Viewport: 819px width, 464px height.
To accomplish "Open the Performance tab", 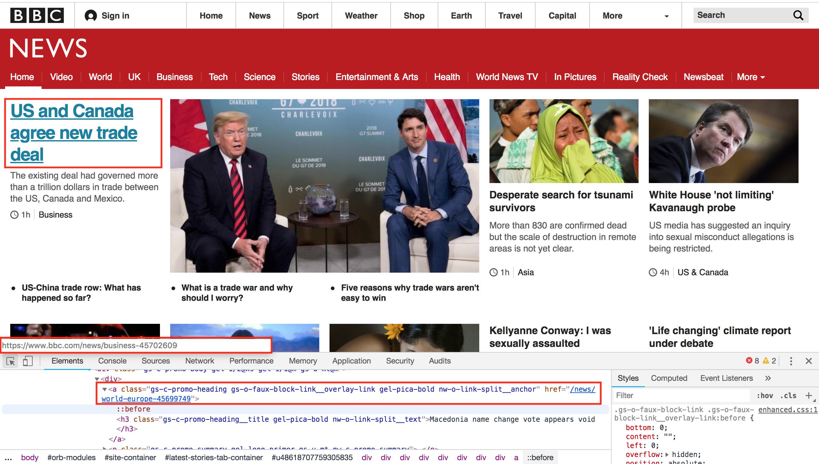I will (251, 361).
